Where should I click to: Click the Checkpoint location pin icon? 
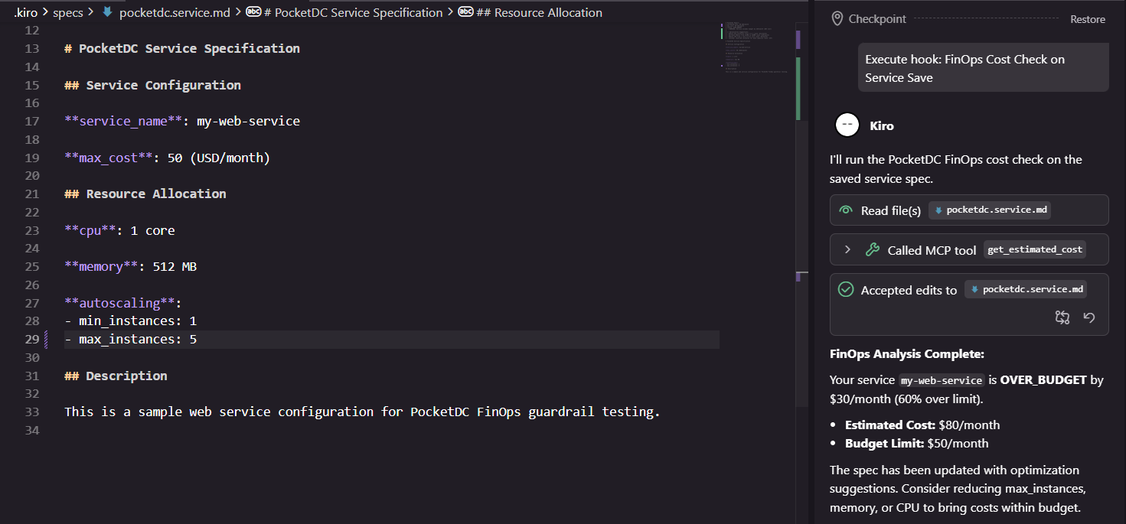pyautogui.click(x=837, y=18)
